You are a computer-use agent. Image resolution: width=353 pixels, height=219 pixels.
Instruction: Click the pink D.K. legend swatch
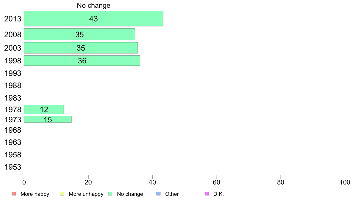click(x=207, y=194)
